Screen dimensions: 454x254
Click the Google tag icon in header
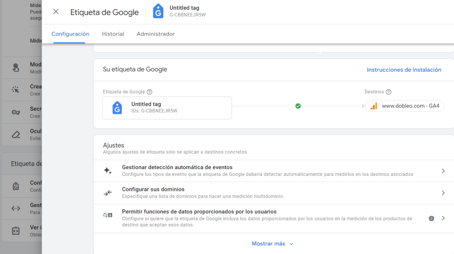pos(158,12)
